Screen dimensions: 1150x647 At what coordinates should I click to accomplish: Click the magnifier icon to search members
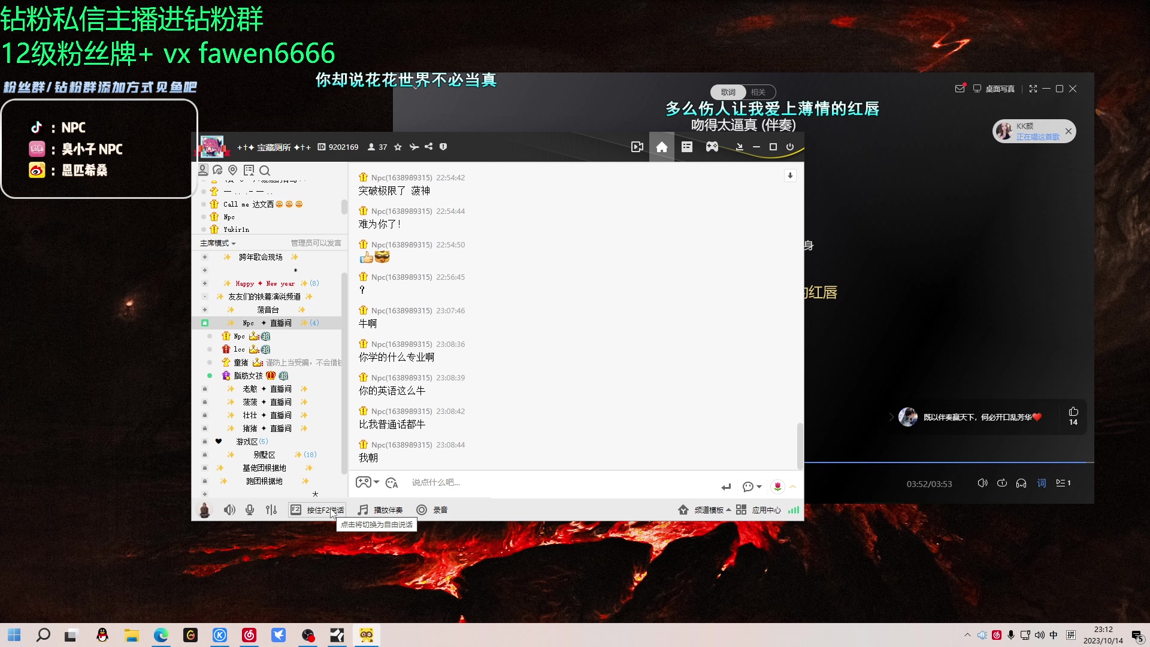[x=264, y=171]
